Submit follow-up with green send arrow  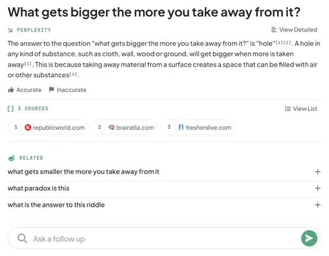coord(309,238)
